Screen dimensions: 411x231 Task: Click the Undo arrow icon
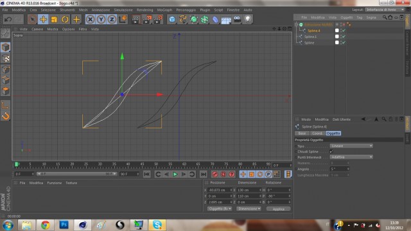pyautogui.click(x=8, y=19)
